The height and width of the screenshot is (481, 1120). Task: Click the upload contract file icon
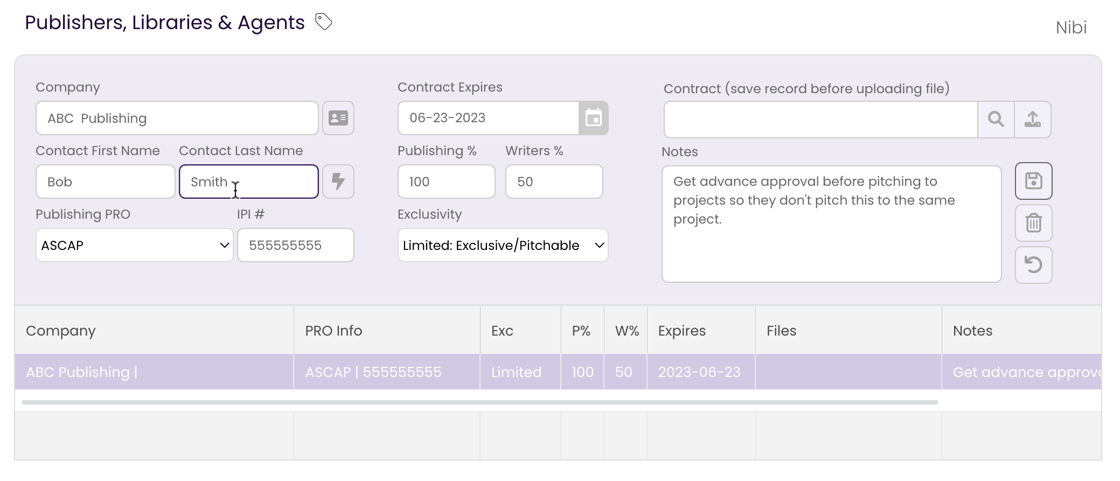coord(1033,119)
